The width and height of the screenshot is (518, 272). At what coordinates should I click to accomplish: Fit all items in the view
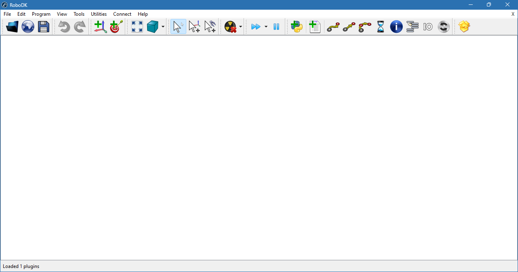click(x=137, y=27)
